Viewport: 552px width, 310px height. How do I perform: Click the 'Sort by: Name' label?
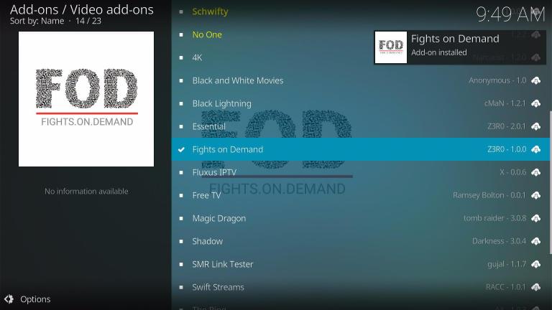click(x=37, y=21)
